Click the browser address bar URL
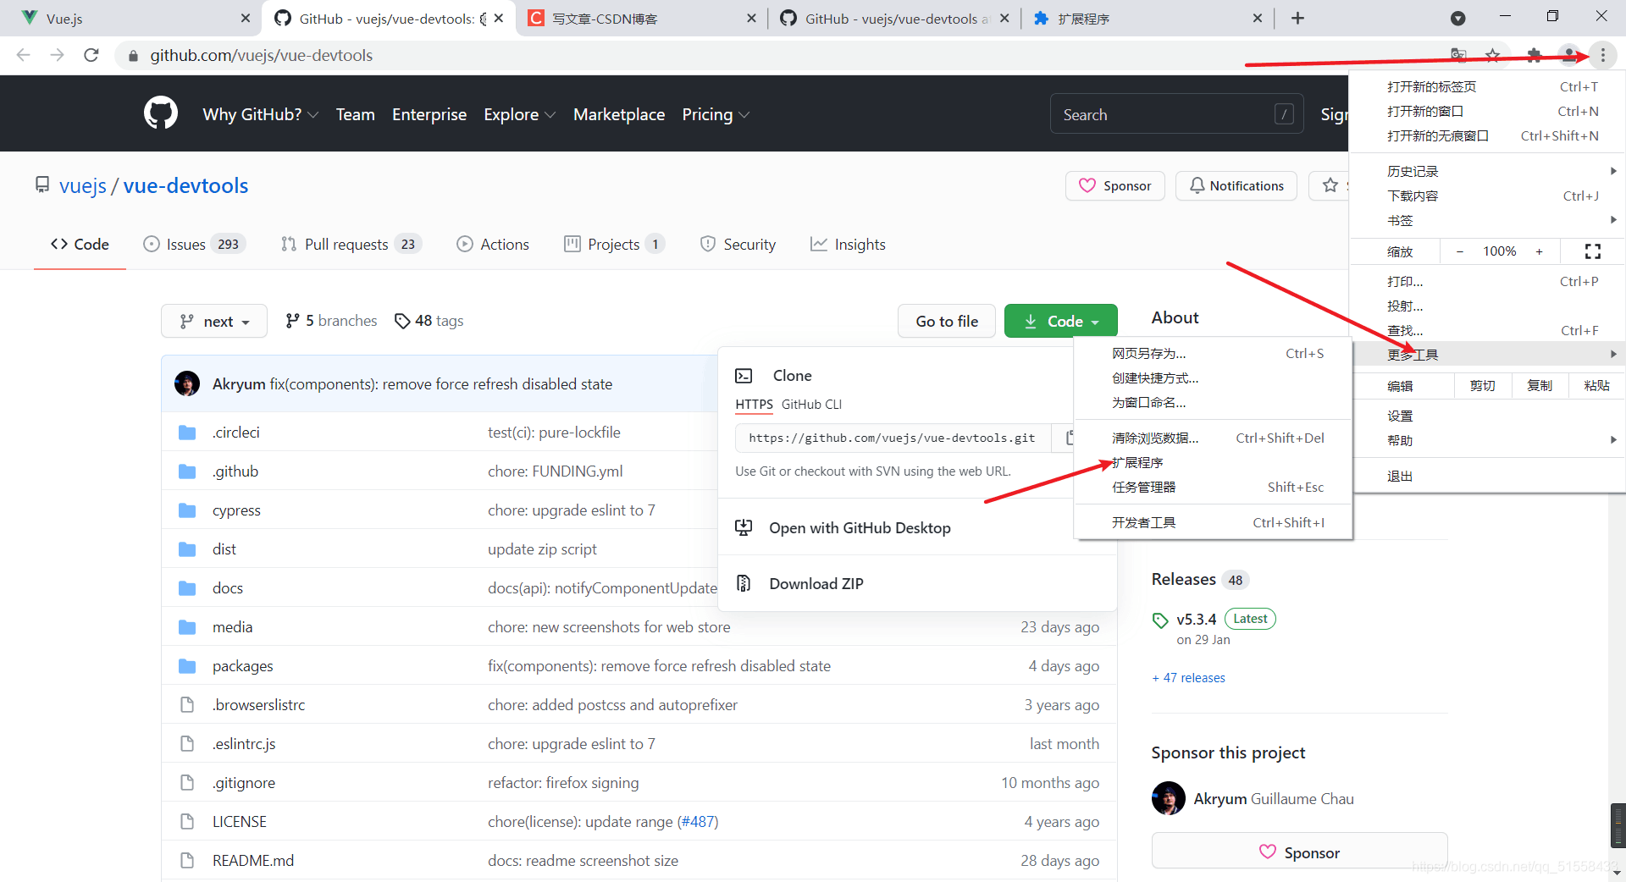This screenshot has height=882, width=1626. [261, 55]
